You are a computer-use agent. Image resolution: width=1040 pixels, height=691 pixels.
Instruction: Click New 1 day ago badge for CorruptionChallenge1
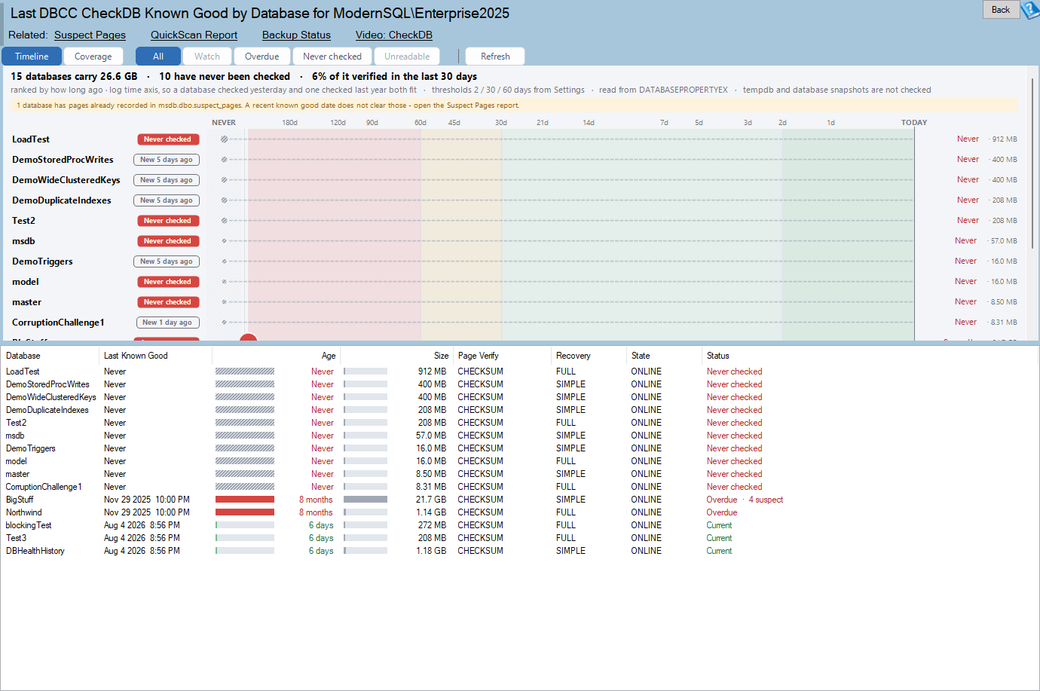pyautogui.click(x=168, y=323)
